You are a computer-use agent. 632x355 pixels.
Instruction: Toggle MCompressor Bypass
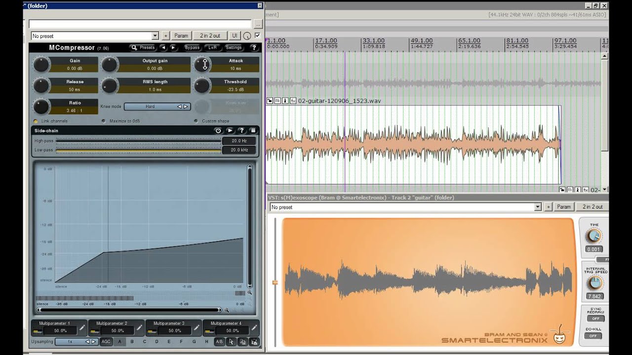point(192,48)
